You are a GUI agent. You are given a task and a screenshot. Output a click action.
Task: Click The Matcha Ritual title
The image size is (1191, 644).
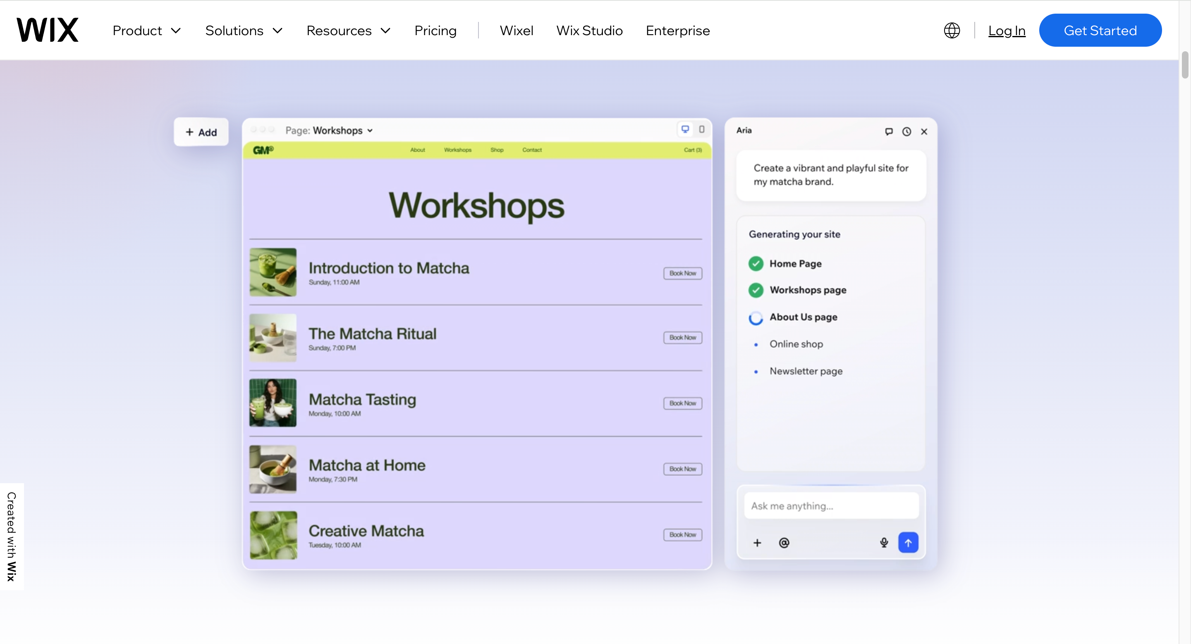coord(372,334)
